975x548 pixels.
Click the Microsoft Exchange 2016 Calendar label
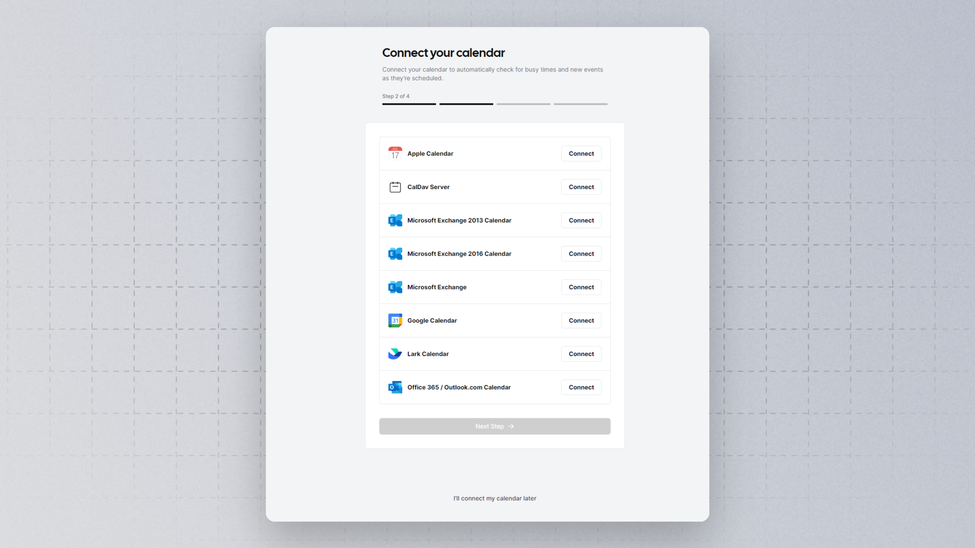pyautogui.click(x=459, y=254)
